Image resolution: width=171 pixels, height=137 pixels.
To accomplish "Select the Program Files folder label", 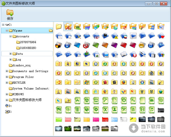I will [x=23, y=77].
